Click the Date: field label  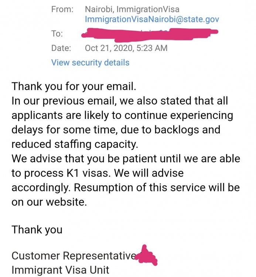[62, 48]
